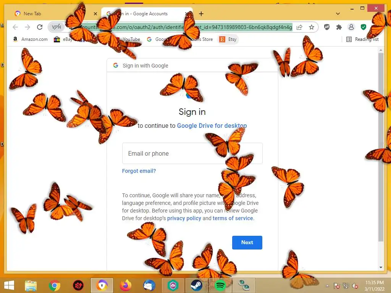The height and width of the screenshot is (293, 391).
Task: Open the teal hexagon shield taskbar app
Action: (x=173, y=285)
